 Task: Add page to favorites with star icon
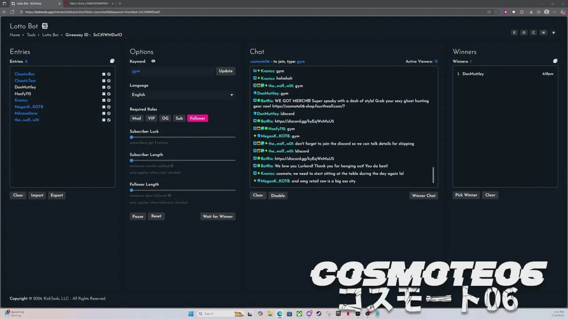(496, 12)
